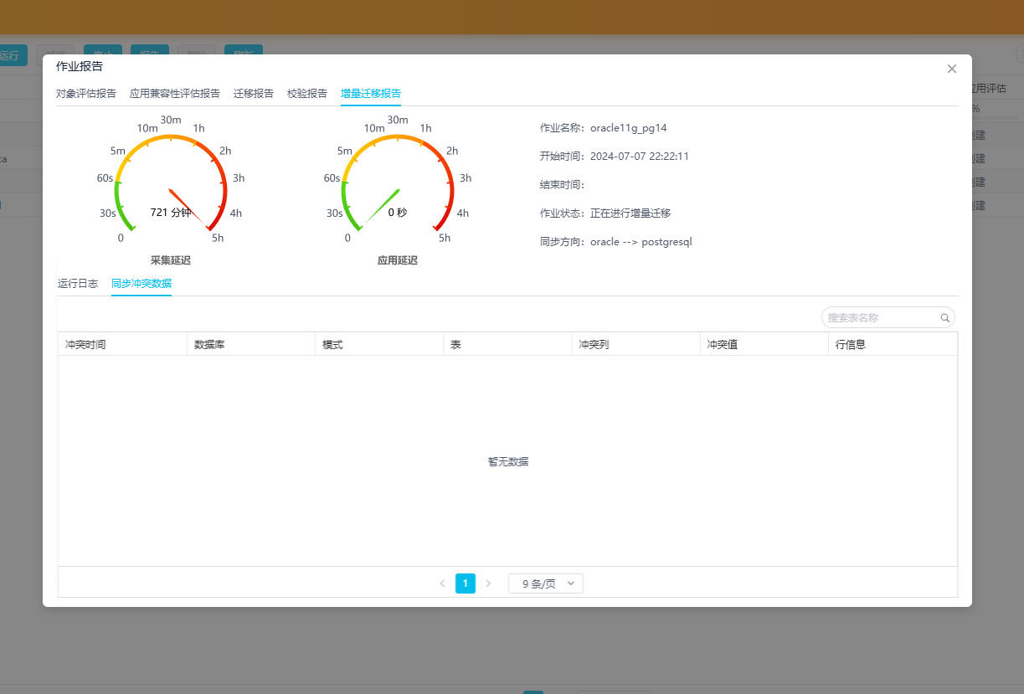This screenshot has height=694, width=1024.
Task: Click the job name oracle11g_pg14
Action: click(628, 128)
